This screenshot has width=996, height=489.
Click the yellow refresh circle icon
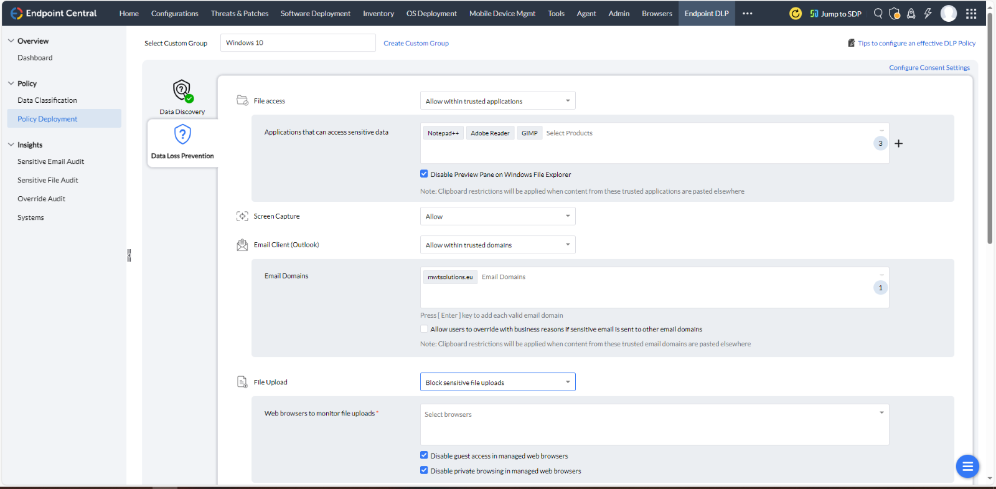point(795,13)
